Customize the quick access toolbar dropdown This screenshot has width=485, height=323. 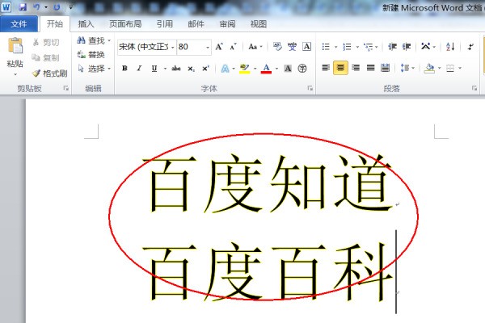70,6
